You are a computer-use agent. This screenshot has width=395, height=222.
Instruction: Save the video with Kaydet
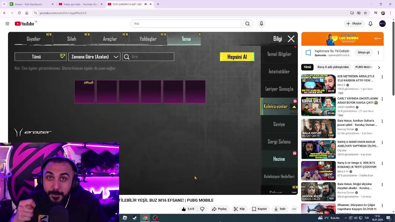click(259, 209)
